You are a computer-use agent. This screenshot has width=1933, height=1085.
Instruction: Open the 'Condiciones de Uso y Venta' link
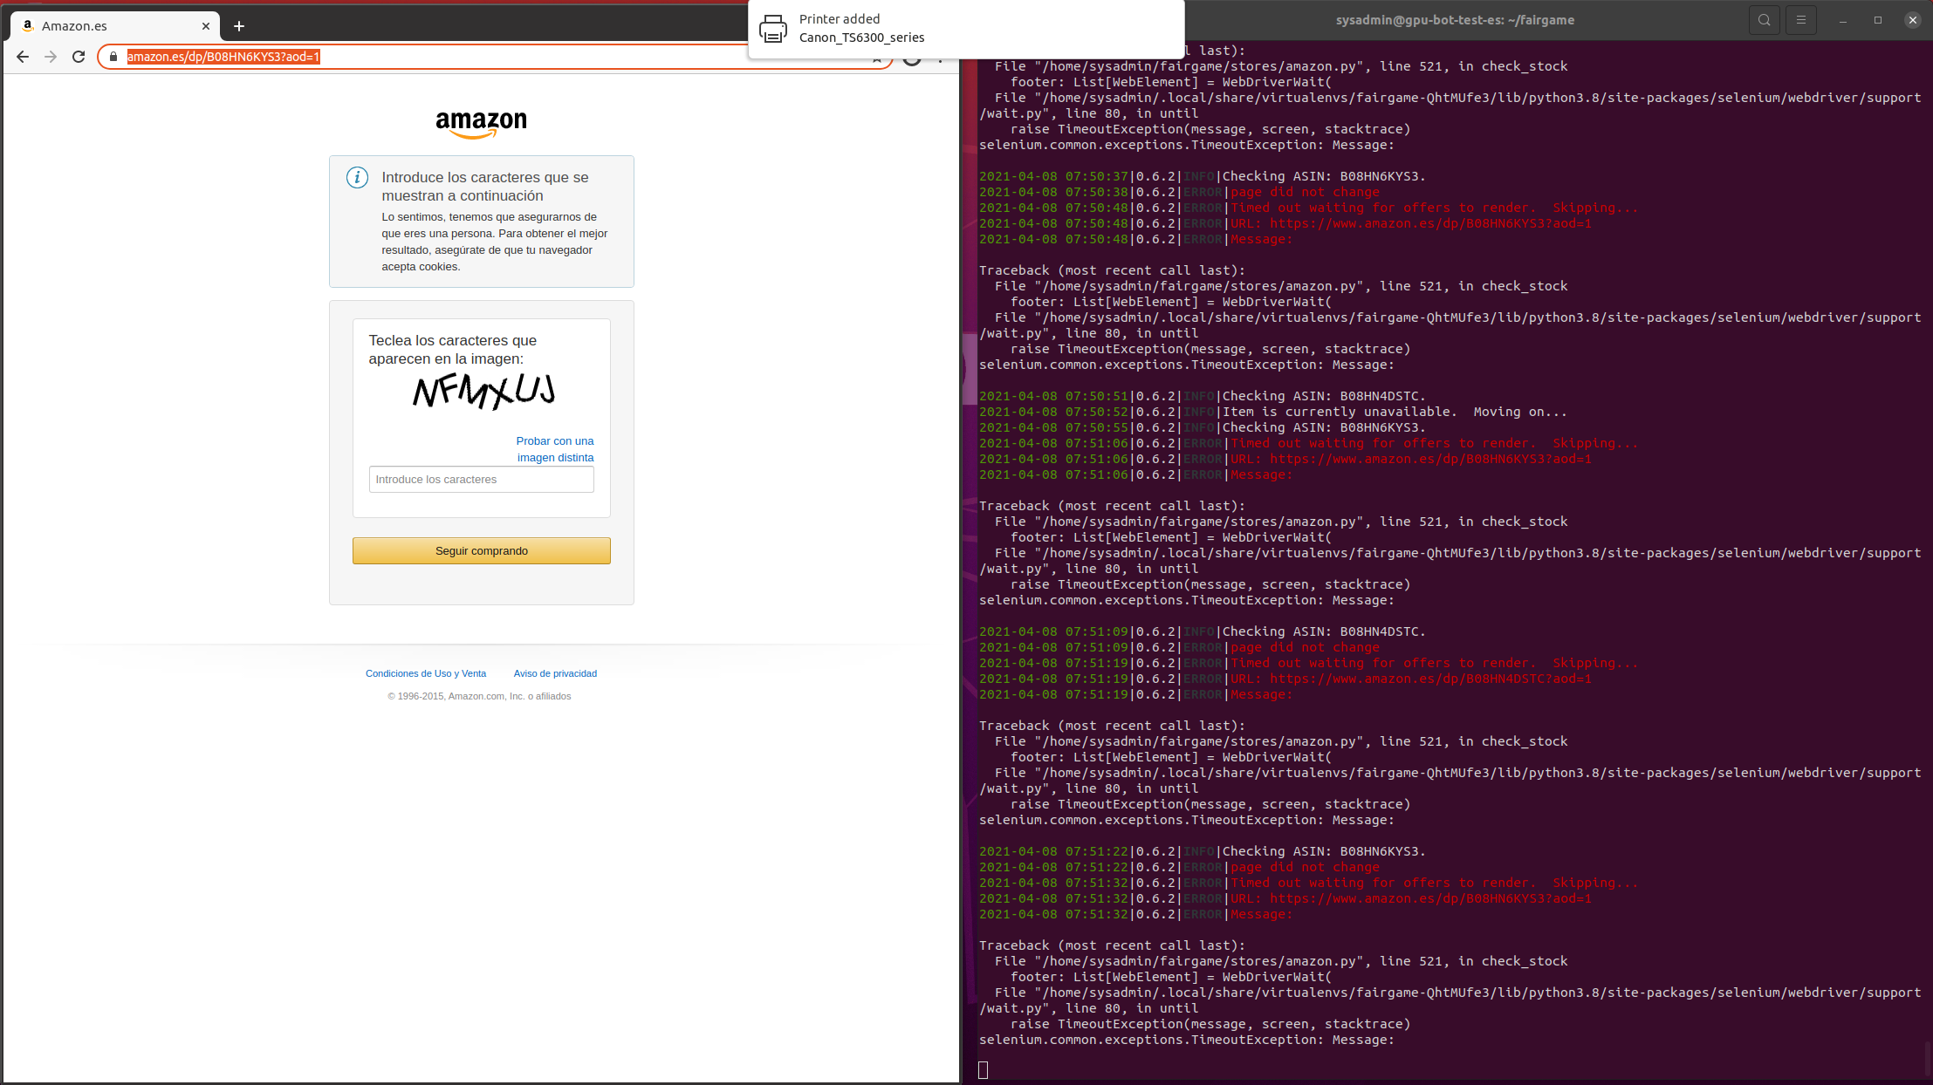coord(426,672)
